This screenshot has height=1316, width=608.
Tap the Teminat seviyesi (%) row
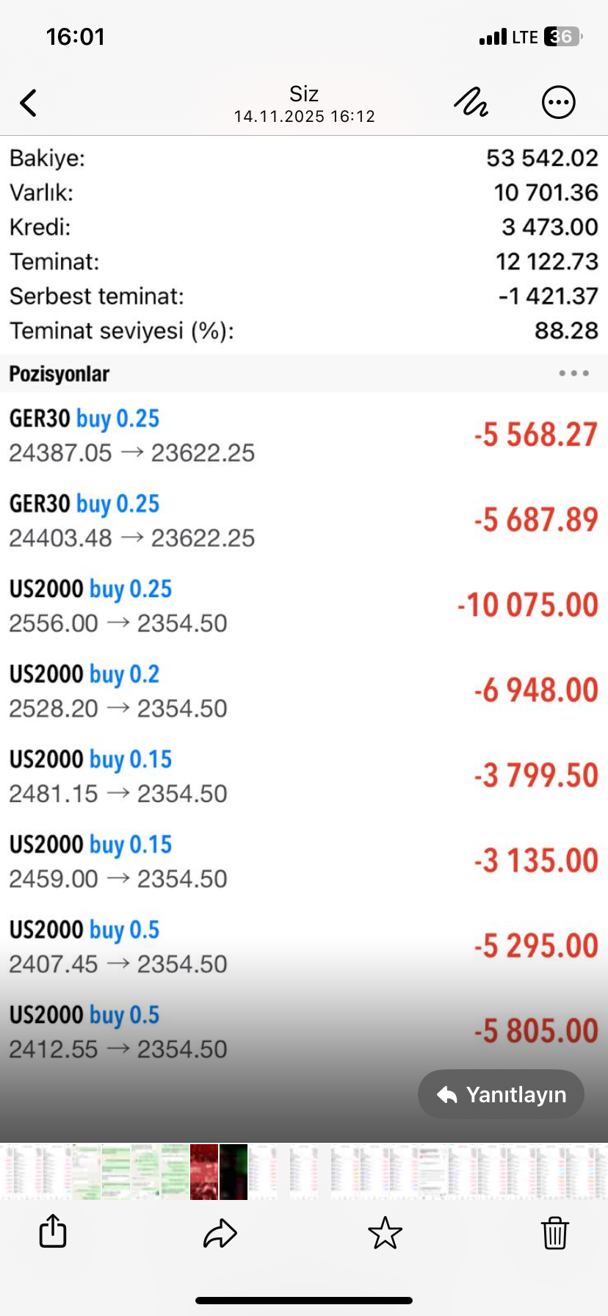[x=304, y=330]
